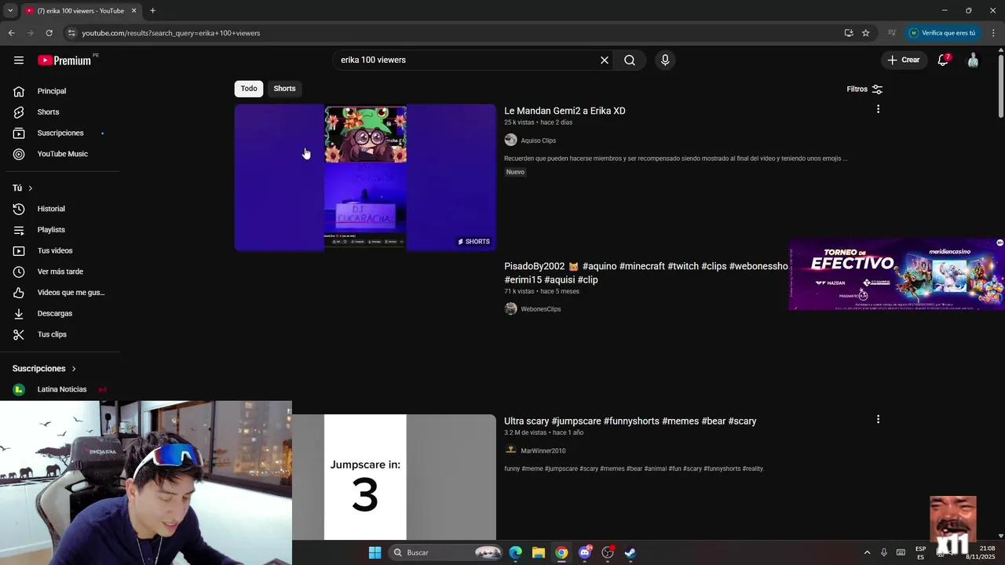Click the install app icon in address bar
This screenshot has width=1005, height=565.
point(849,33)
